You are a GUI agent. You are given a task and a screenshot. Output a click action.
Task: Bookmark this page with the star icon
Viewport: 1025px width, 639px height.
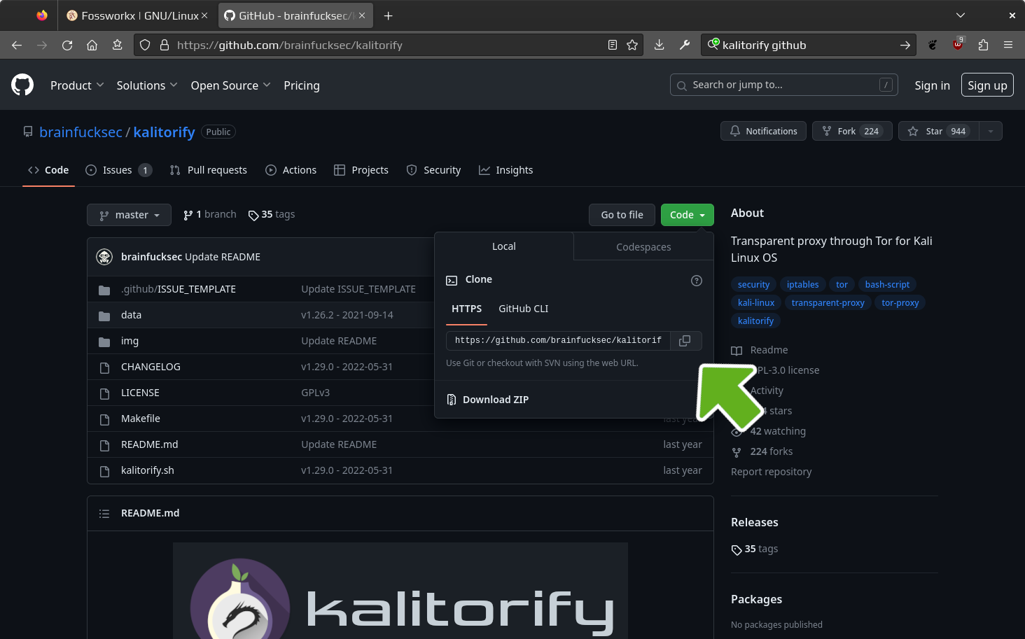pos(632,45)
